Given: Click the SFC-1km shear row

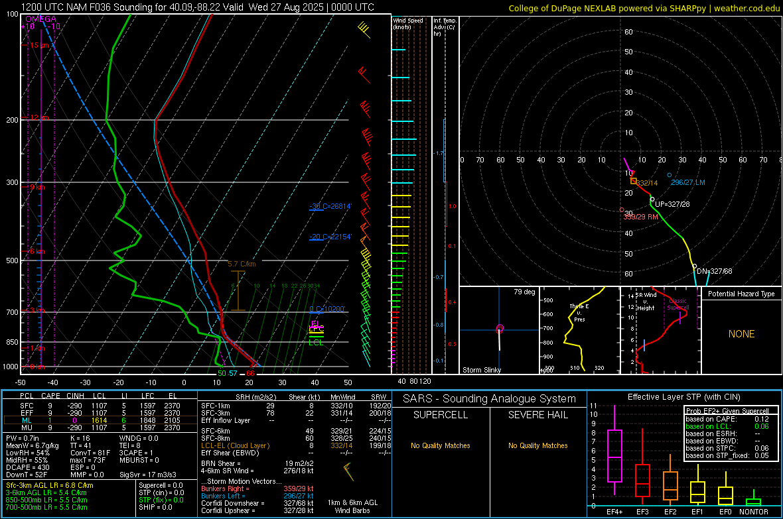Looking at the screenshot, I should coord(296,406).
